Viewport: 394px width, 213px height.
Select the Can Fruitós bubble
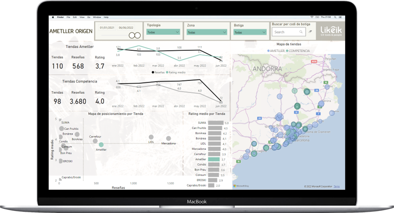click(61, 128)
